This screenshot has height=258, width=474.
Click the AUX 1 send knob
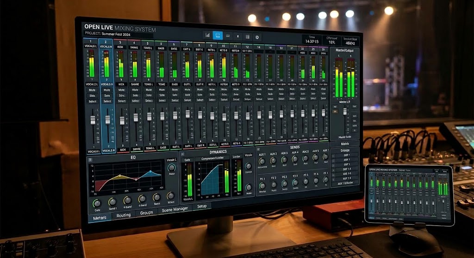point(262,161)
